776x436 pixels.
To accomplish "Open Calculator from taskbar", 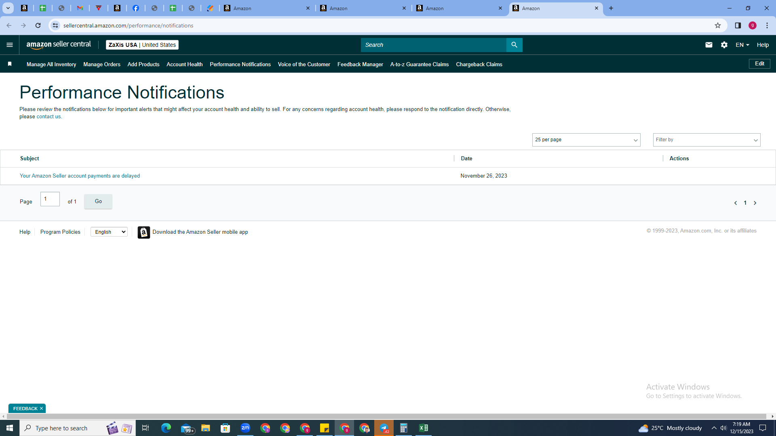I will coord(404,428).
